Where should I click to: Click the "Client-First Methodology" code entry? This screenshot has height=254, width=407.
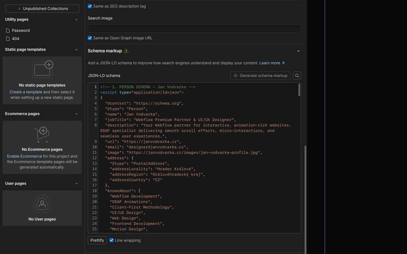(x=142, y=207)
